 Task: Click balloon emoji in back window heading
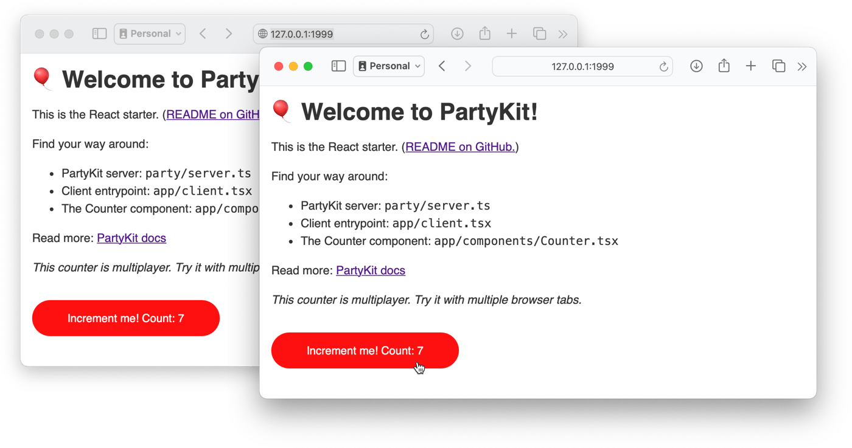point(42,79)
